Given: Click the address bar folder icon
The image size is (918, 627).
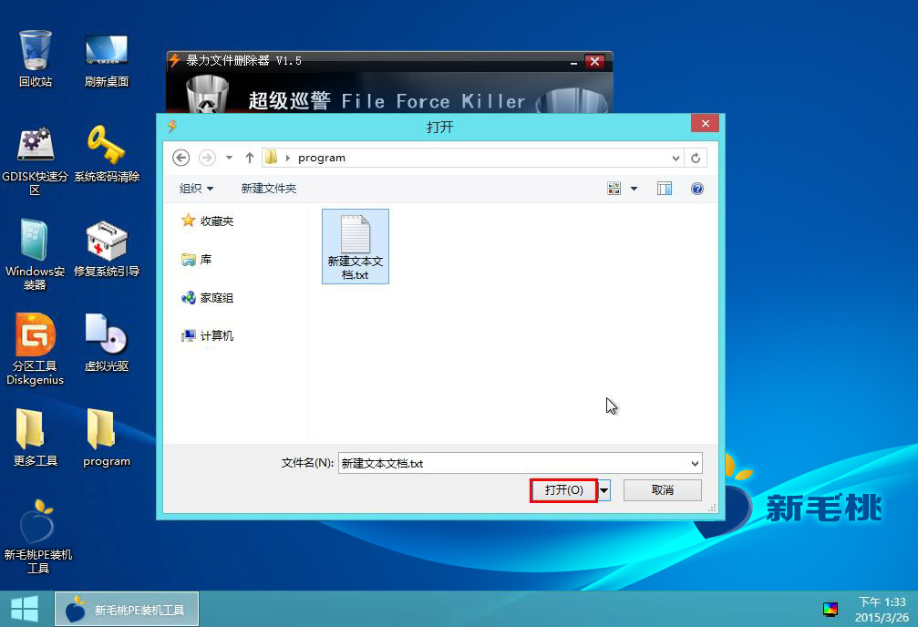Looking at the screenshot, I should pyautogui.click(x=271, y=157).
